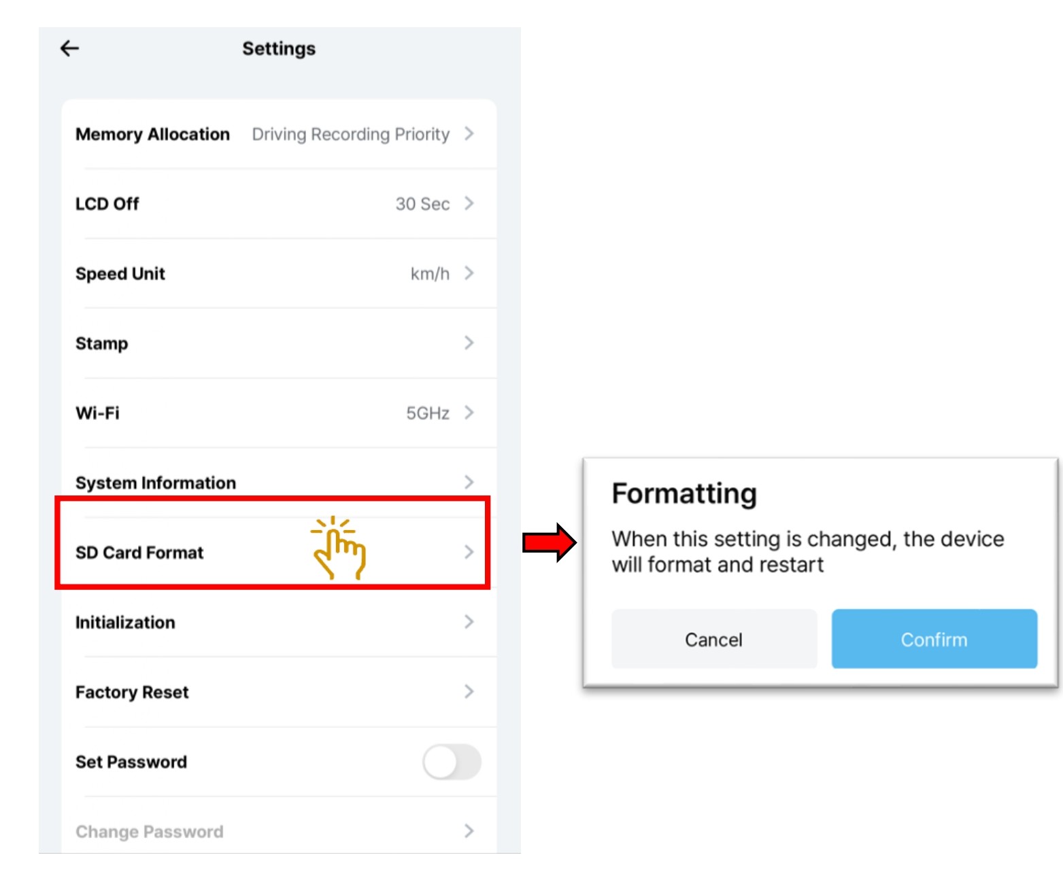Tap the SD Card Format option
The width and height of the screenshot is (1063, 891).
[x=139, y=553]
